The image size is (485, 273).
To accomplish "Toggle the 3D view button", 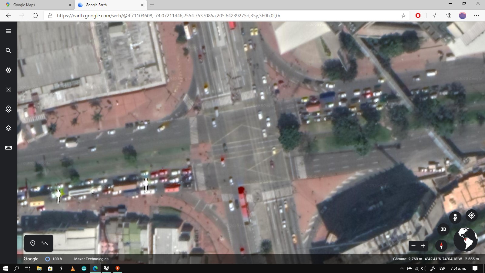I will [443, 229].
